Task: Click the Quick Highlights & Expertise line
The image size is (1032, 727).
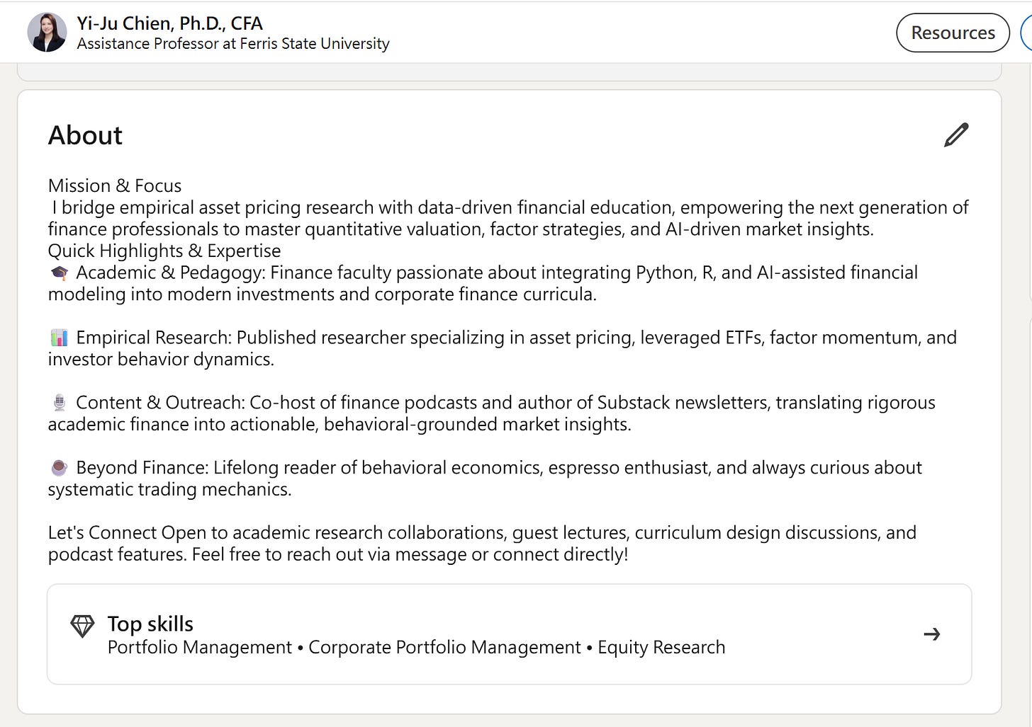Action: pyautogui.click(x=164, y=251)
